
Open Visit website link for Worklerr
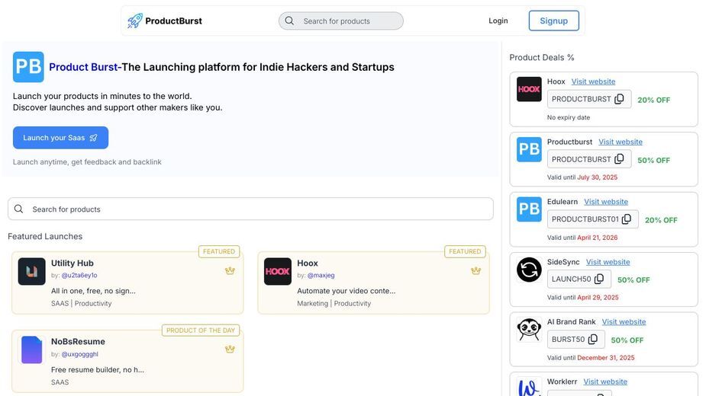[605, 382]
